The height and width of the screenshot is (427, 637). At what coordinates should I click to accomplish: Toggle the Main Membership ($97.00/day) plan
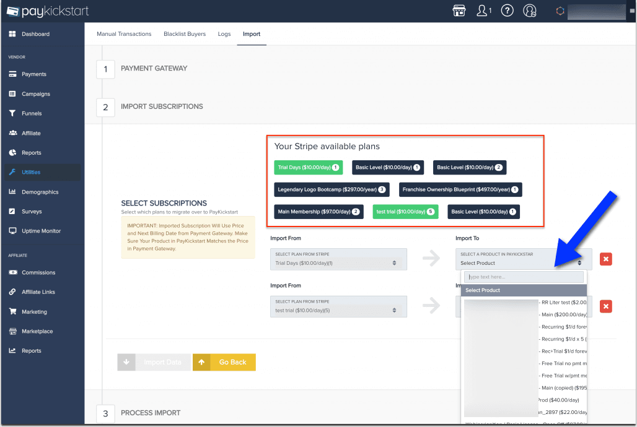(x=318, y=212)
